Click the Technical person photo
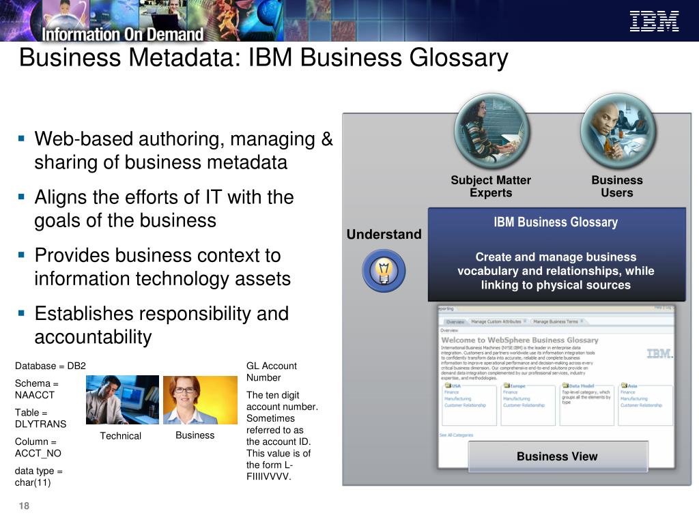This screenshot has height=524, width=699. click(x=122, y=400)
